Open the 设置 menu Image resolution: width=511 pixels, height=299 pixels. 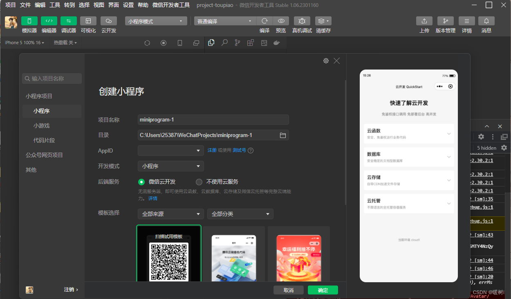(x=128, y=5)
